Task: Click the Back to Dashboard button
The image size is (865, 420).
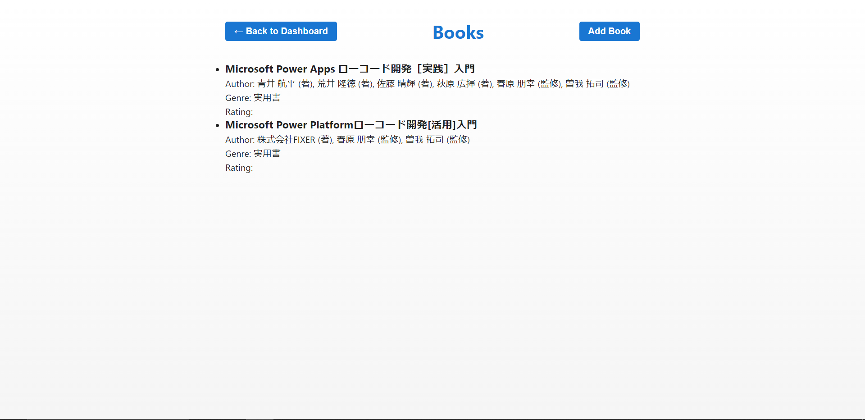Action: (x=281, y=31)
